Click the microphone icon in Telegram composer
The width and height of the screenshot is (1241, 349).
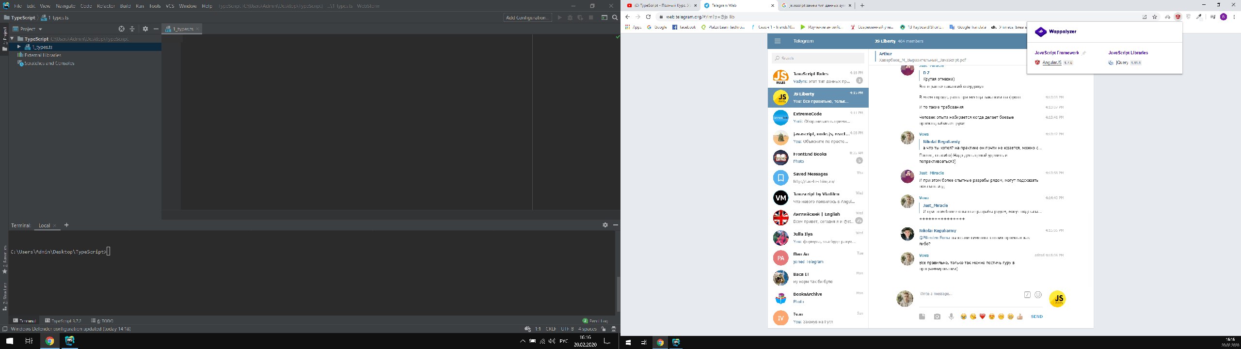click(951, 317)
